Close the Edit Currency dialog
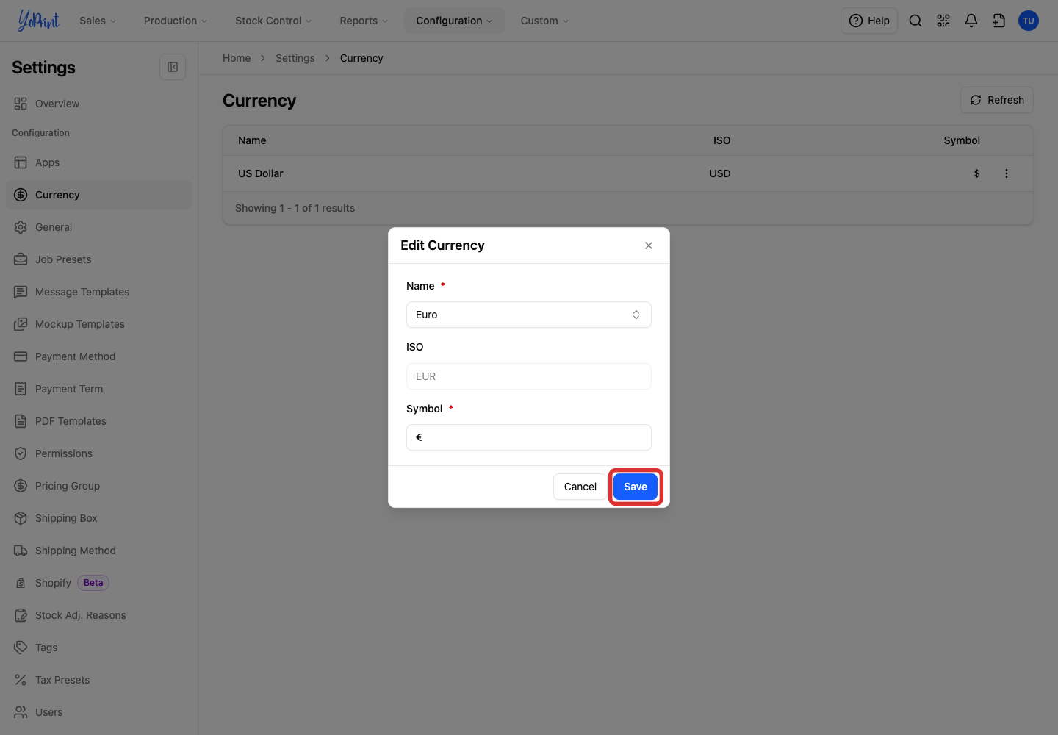Image resolution: width=1058 pixels, height=735 pixels. point(649,245)
